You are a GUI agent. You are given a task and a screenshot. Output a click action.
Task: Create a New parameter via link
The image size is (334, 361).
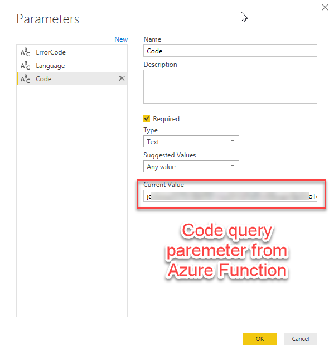click(121, 39)
